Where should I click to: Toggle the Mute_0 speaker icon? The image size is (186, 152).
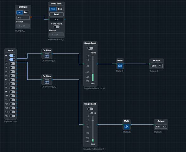[120, 66]
